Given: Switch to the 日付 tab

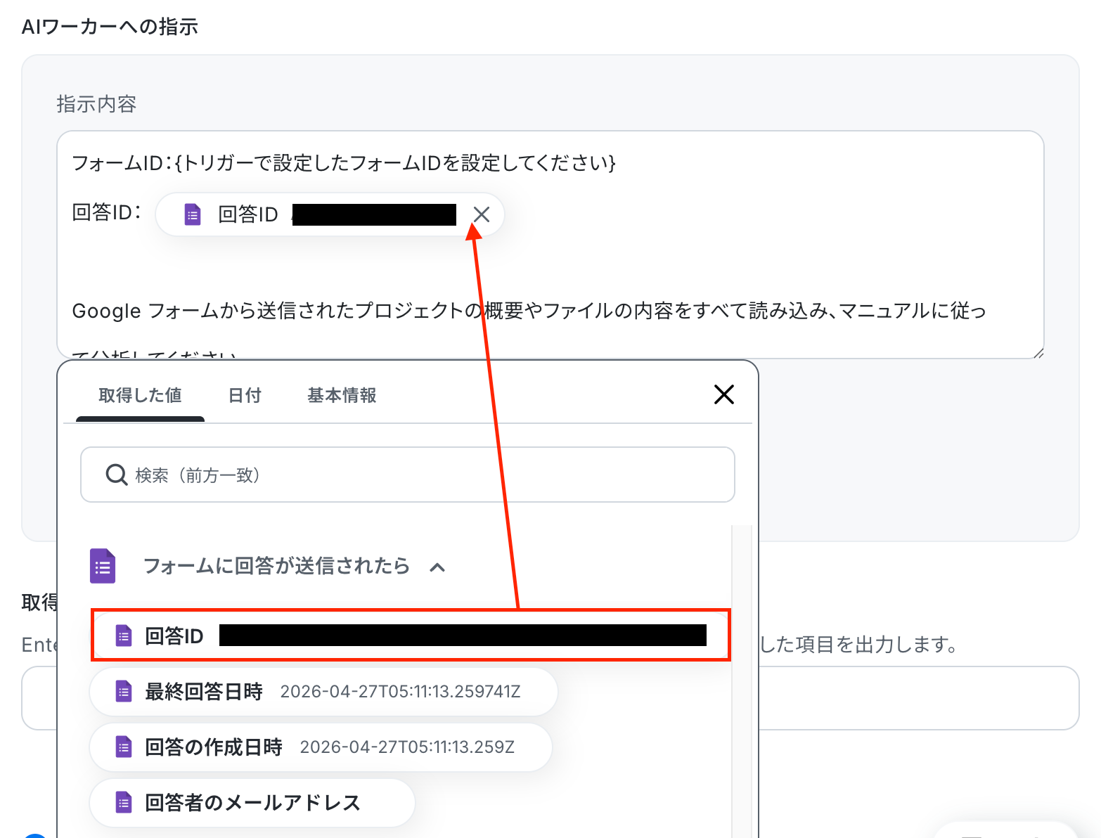Looking at the screenshot, I should point(245,396).
